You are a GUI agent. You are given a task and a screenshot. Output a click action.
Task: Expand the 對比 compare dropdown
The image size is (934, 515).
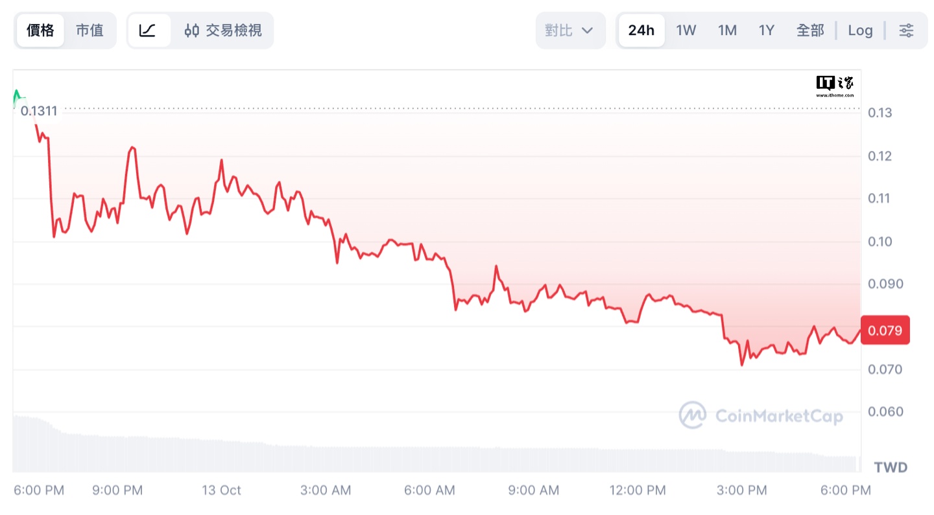pos(570,30)
